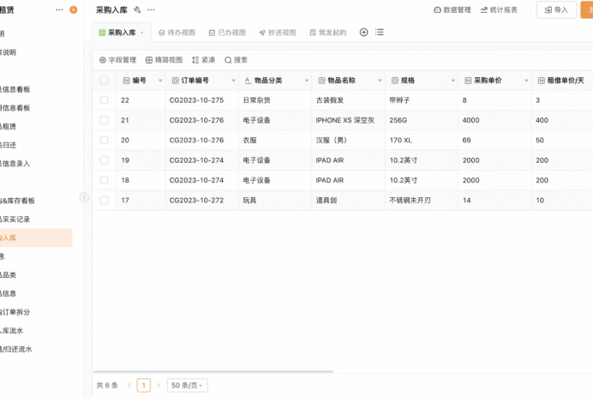Click the 采购单价 column type icon
This screenshot has height=397, width=593.
click(x=468, y=81)
